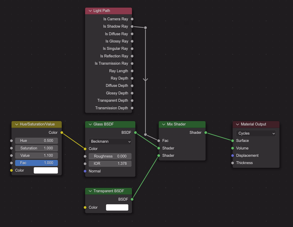Click the Mix Shader Fac input socket
This screenshot has height=227, width=293.
coord(159,141)
